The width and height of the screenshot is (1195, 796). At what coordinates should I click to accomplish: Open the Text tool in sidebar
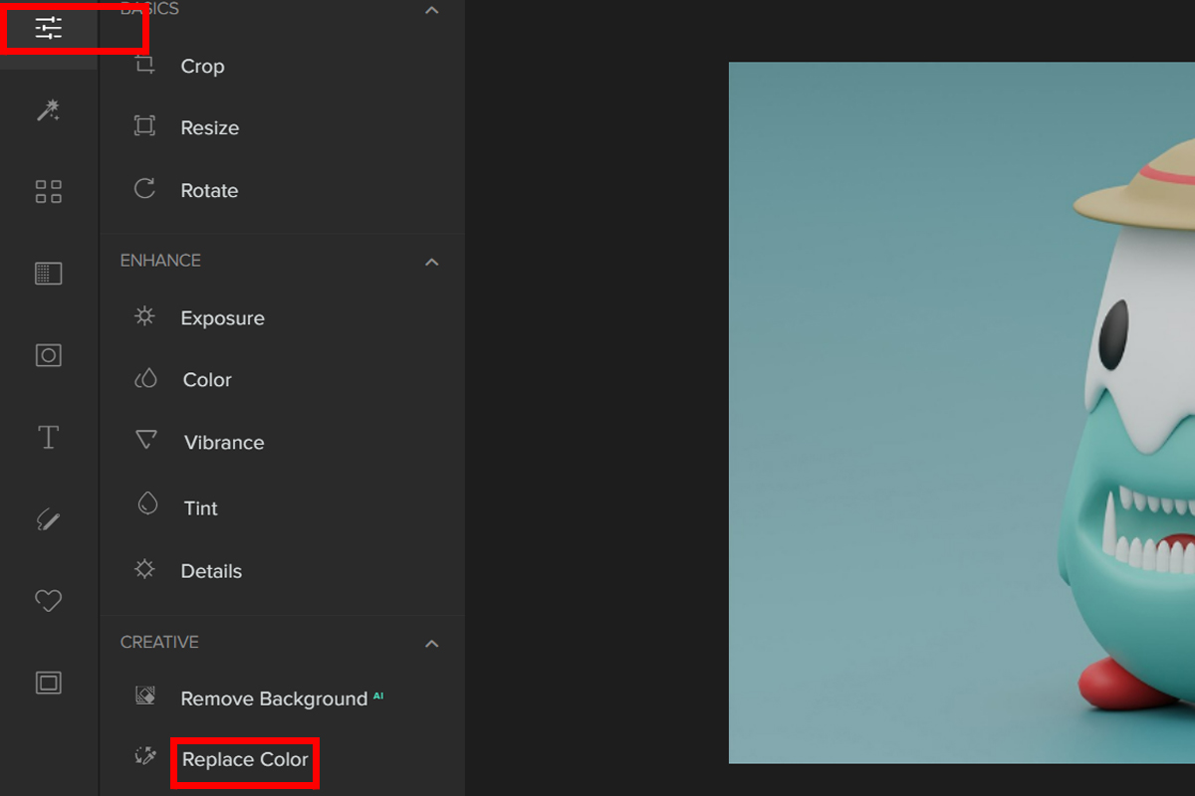point(49,437)
